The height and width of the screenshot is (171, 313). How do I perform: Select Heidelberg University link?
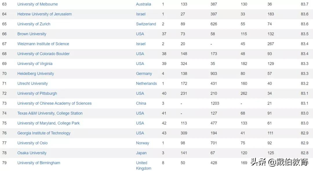pos(36,73)
